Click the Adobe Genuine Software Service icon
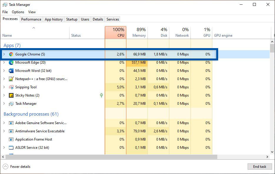The image size is (275, 174). pyautogui.click(x=11, y=123)
